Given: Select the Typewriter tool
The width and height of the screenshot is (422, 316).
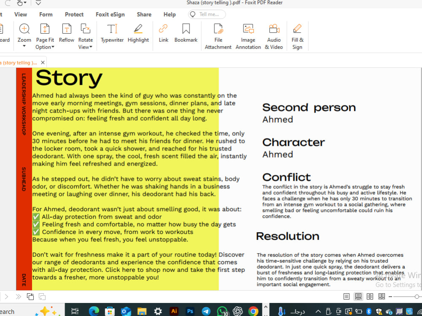Looking at the screenshot, I should click(112, 33).
